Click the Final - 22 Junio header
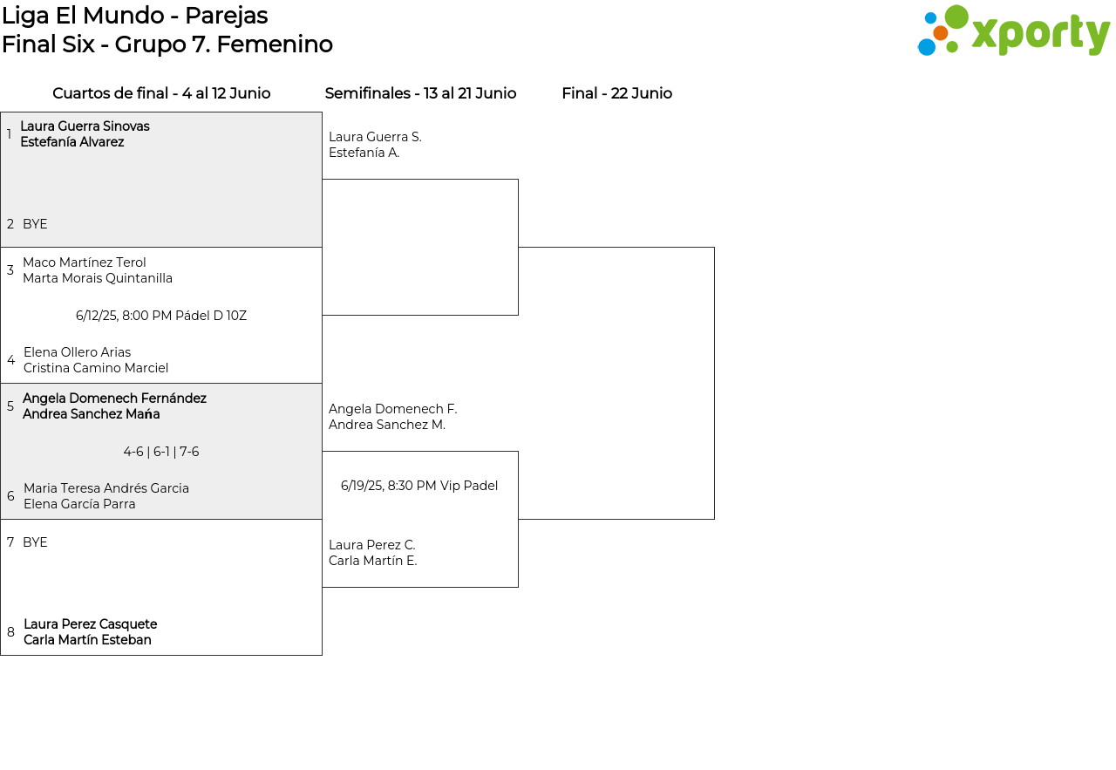Image resolution: width=1116 pixels, height=770 pixels. coord(616,93)
